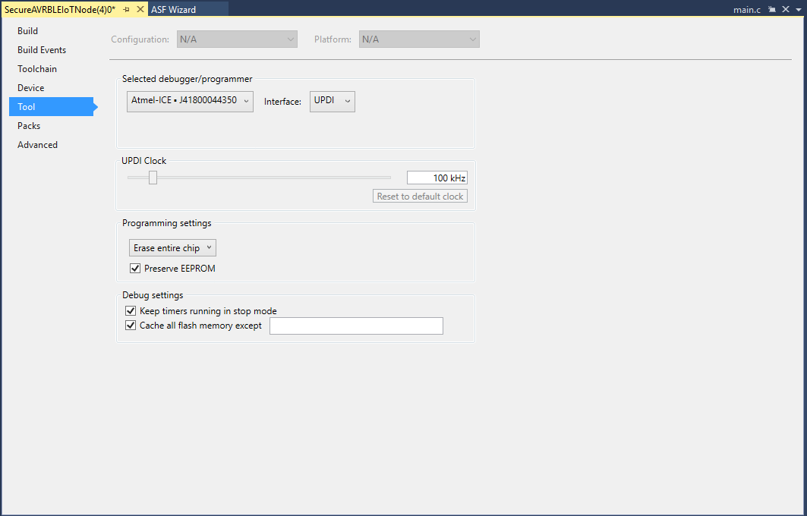The width and height of the screenshot is (807, 516).
Task: Promote the main.c preview tab
Action: (x=772, y=9)
